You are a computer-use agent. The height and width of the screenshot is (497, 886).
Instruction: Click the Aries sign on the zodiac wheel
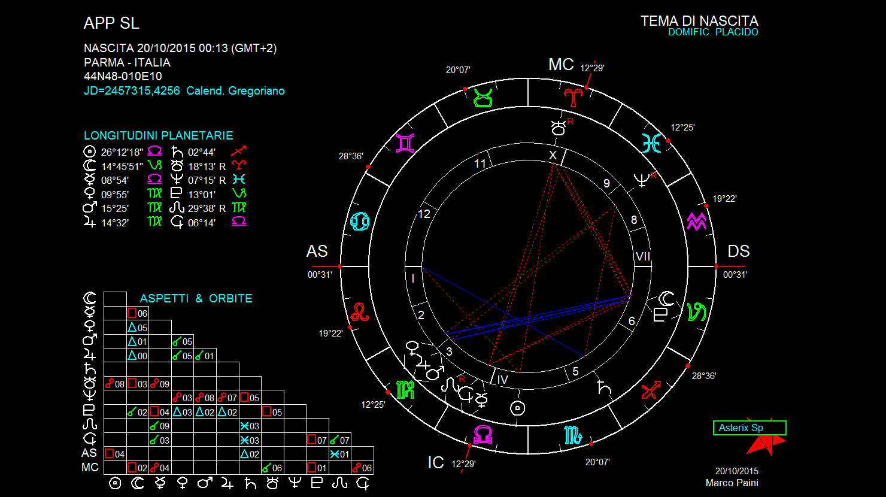coord(573,97)
